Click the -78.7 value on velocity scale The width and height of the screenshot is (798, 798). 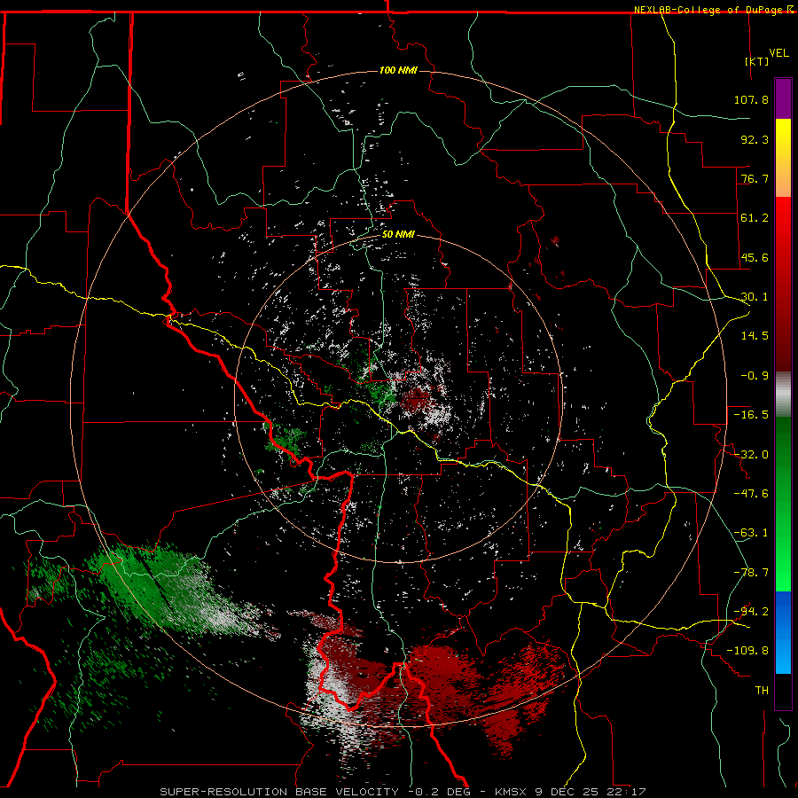(751, 573)
